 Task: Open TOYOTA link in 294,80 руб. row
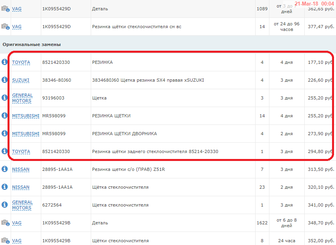pyautogui.click(x=21, y=151)
